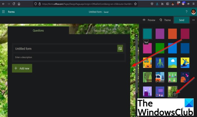This screenshot has height=117, width=197.
Task: Click the Forms app name
Action: 11,12
